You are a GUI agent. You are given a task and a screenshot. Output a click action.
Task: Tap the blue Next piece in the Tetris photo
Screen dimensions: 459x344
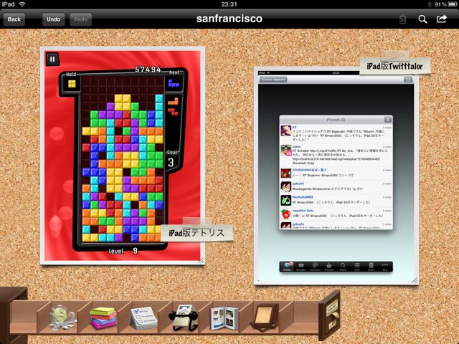pyautogui.click(x=174, y=83)
